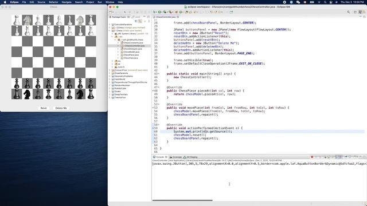Viewport: 367px width, 206px height.
Task: Click the date and time in menu bar
Action: pyautogui.click(x=353, y=2)
